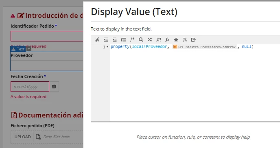Collapse line 1 with the fold arrow
280x148 pixels.
click(x=107, y=47)
